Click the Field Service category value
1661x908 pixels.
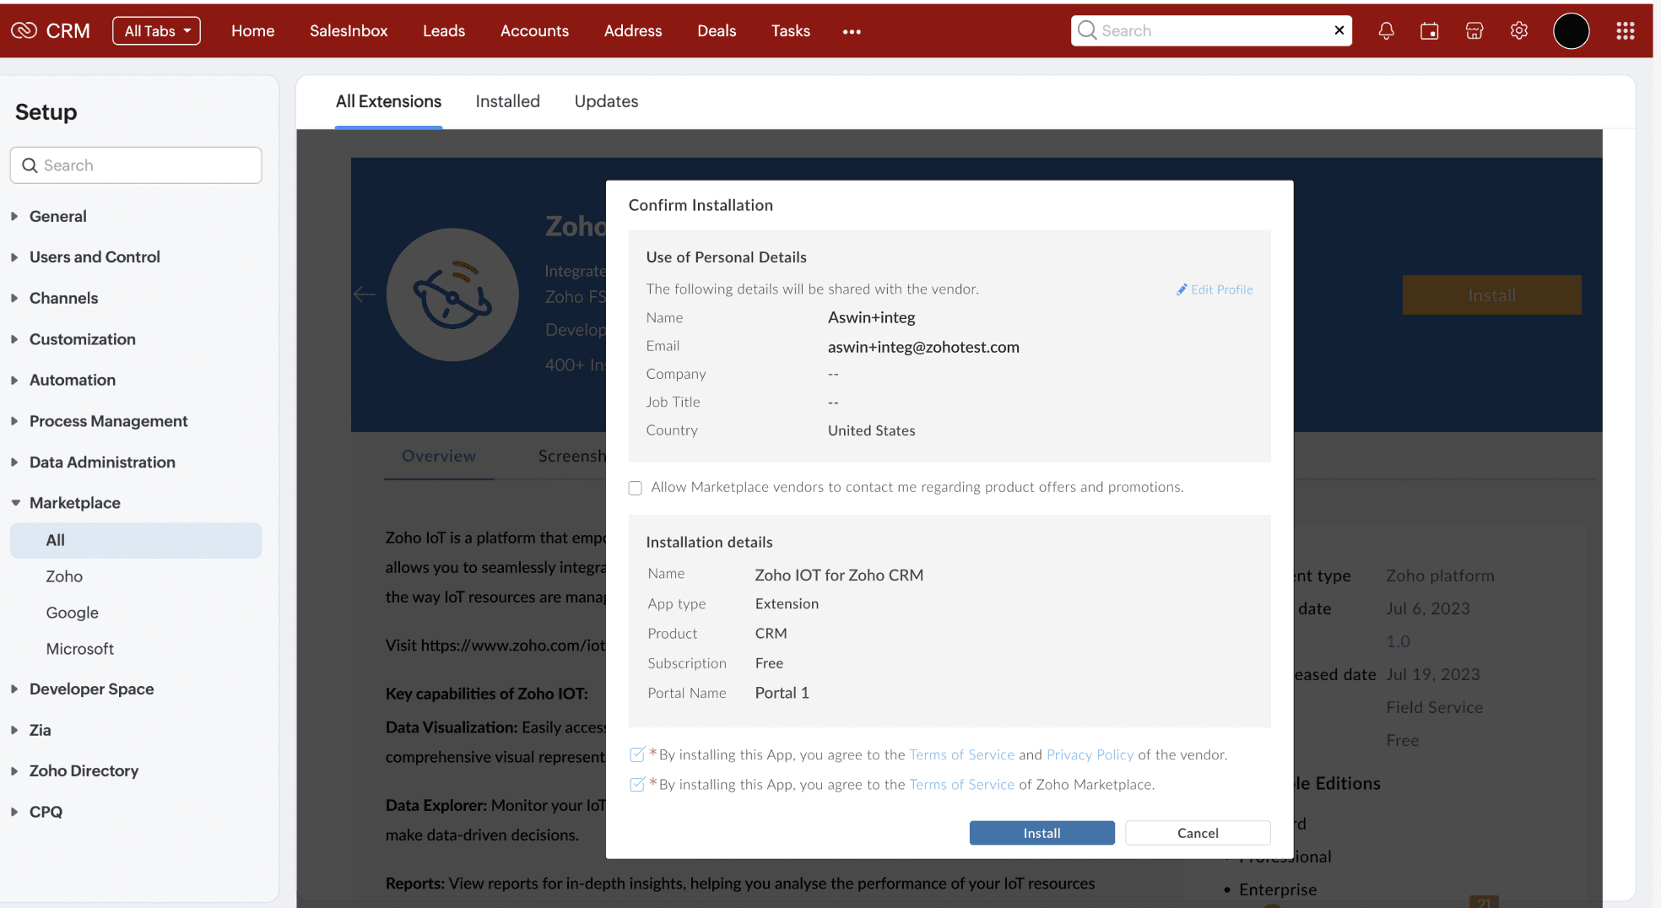click(x=1434, y=707)
